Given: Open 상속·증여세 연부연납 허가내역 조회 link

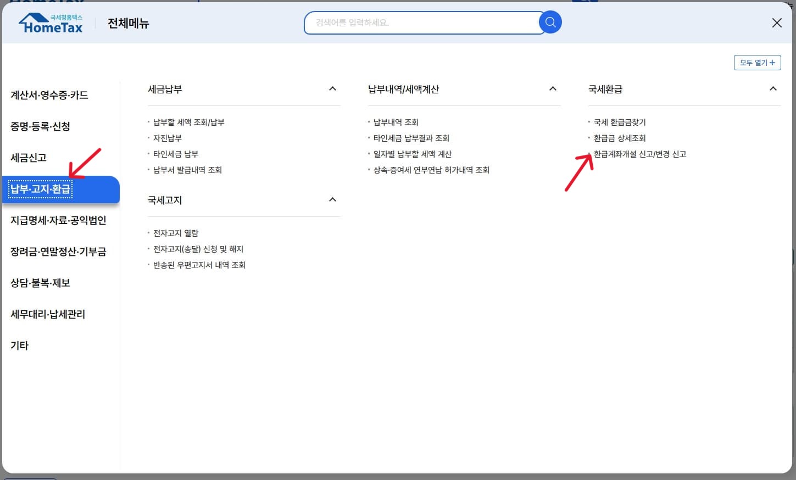Looking at the screenshot, I should pyautogui.click(x=431, y=170).
